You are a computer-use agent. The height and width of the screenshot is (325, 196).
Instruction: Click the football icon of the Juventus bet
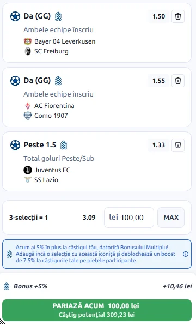tap(15, 145)
